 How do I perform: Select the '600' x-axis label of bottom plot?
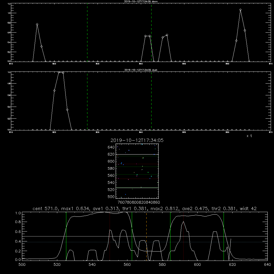[197, 265]
